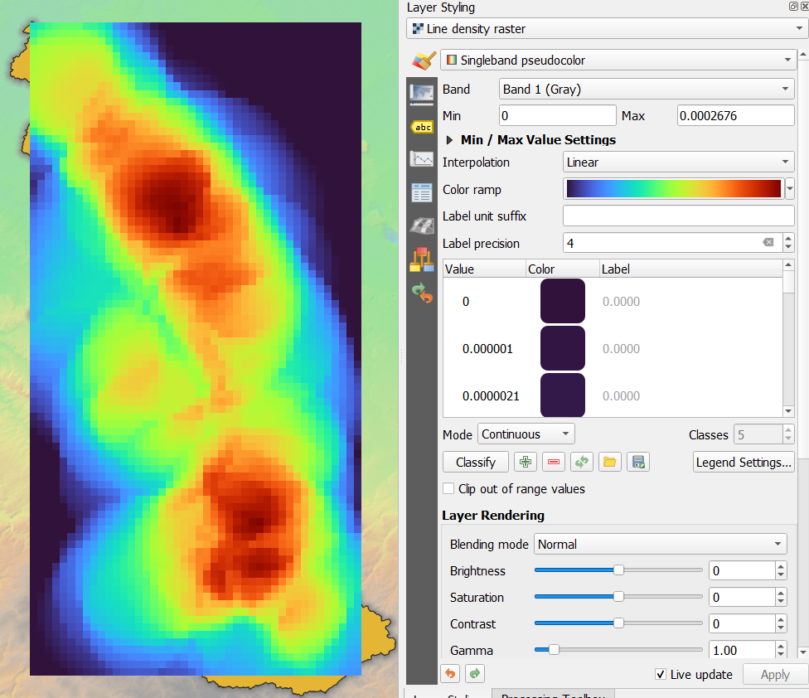This screenshot has width=809, height=698.
Task: Open Legend Settings dialog
Action: point(743,462)
